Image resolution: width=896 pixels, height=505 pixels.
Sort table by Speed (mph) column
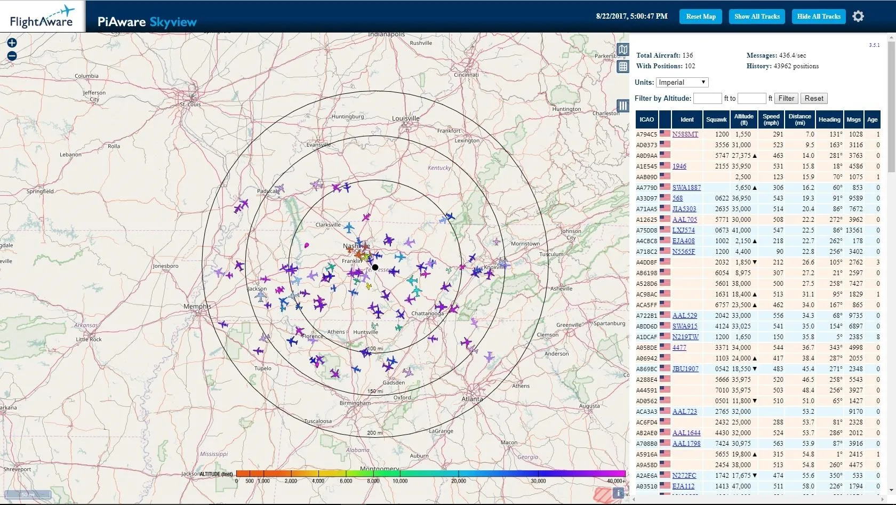point(771,119)
